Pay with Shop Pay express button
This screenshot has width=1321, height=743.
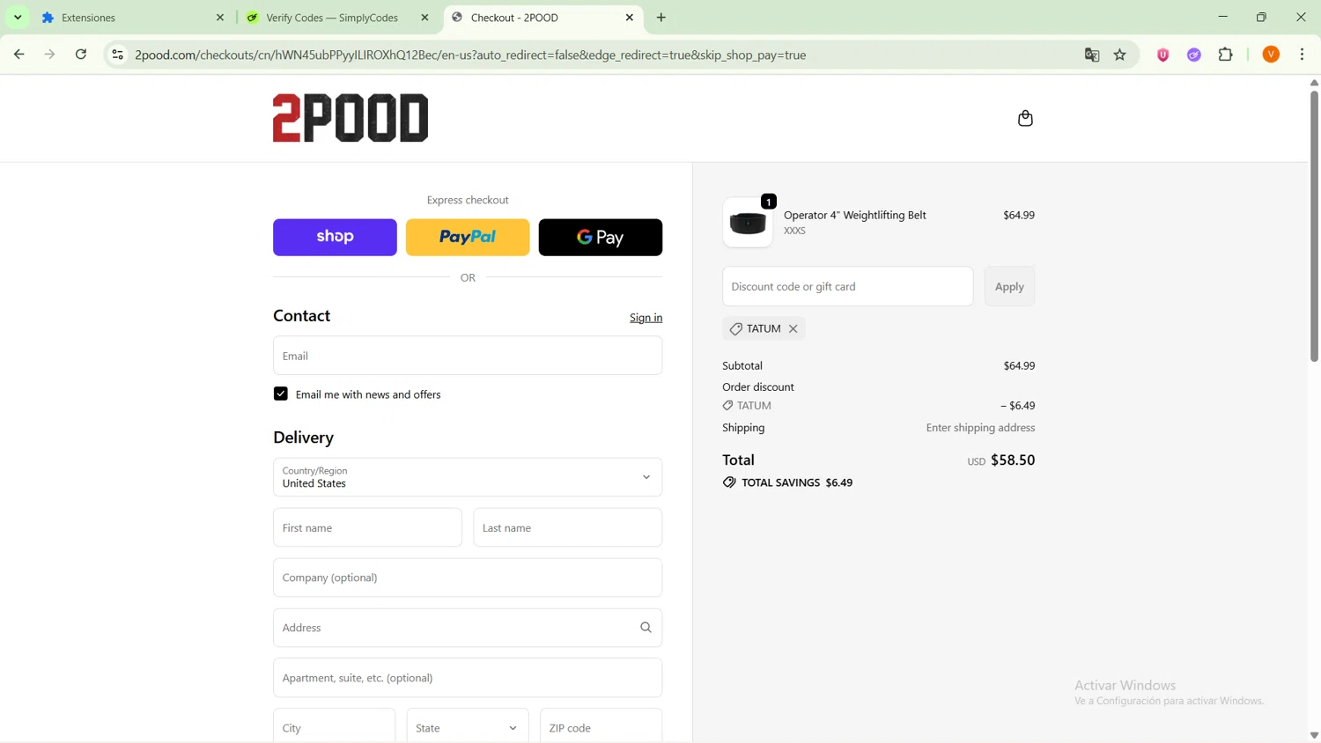tap(335, 238)
